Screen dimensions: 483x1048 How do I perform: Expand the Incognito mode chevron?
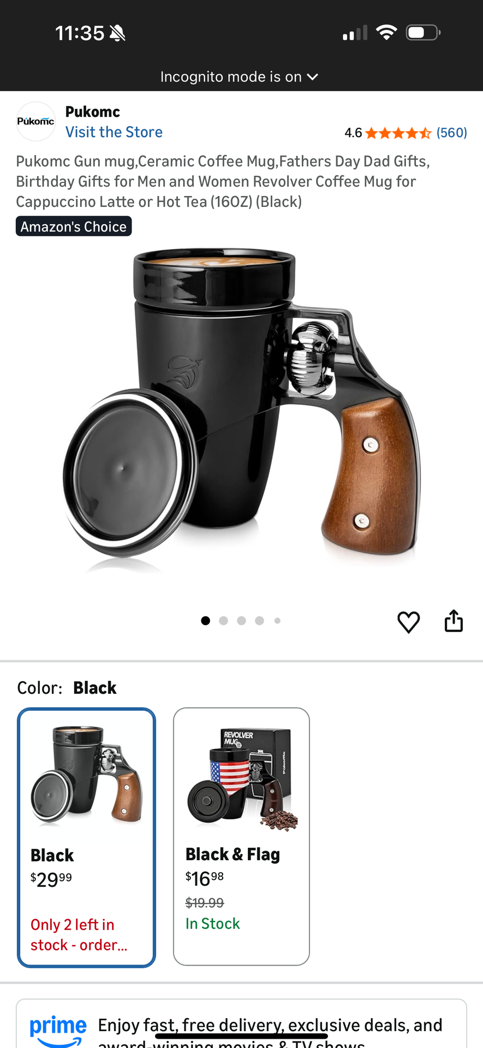pos(313,77)
